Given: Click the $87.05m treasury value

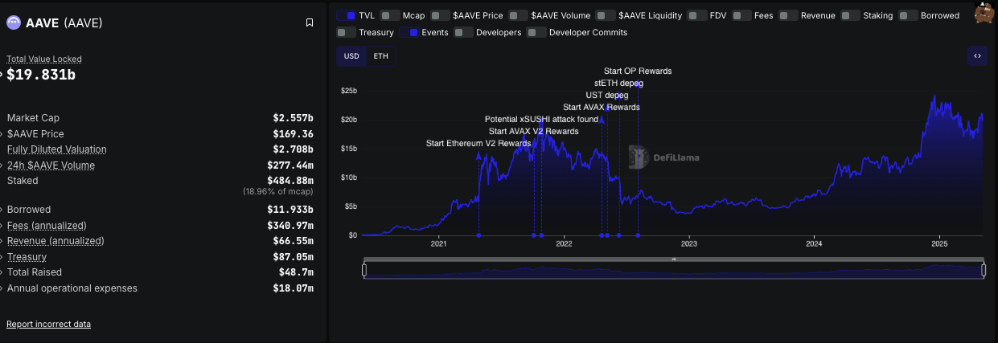Looking at the screenshot, I should pos(293,257).
